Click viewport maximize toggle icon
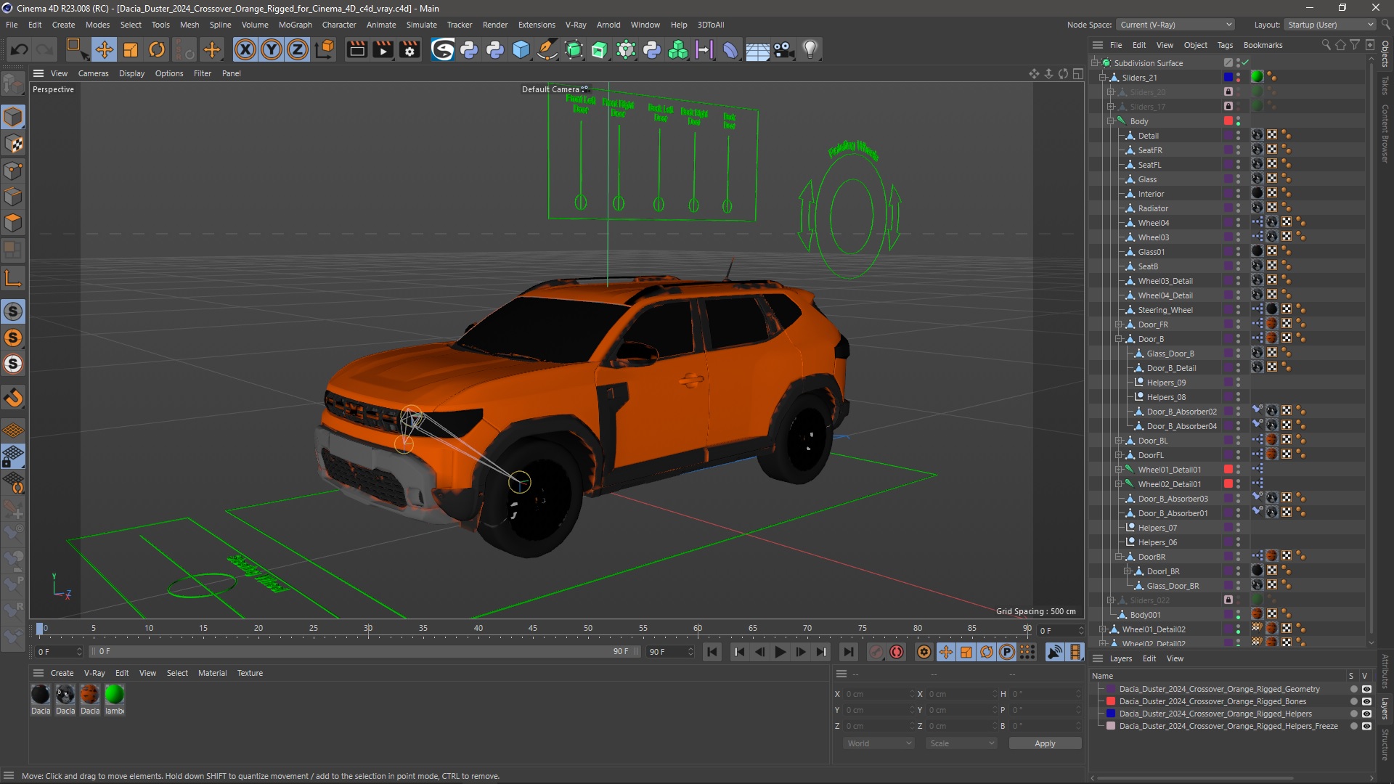The width and height of the screenshot is (1394, 784). pyautogui.click(x=1078, y=73)
